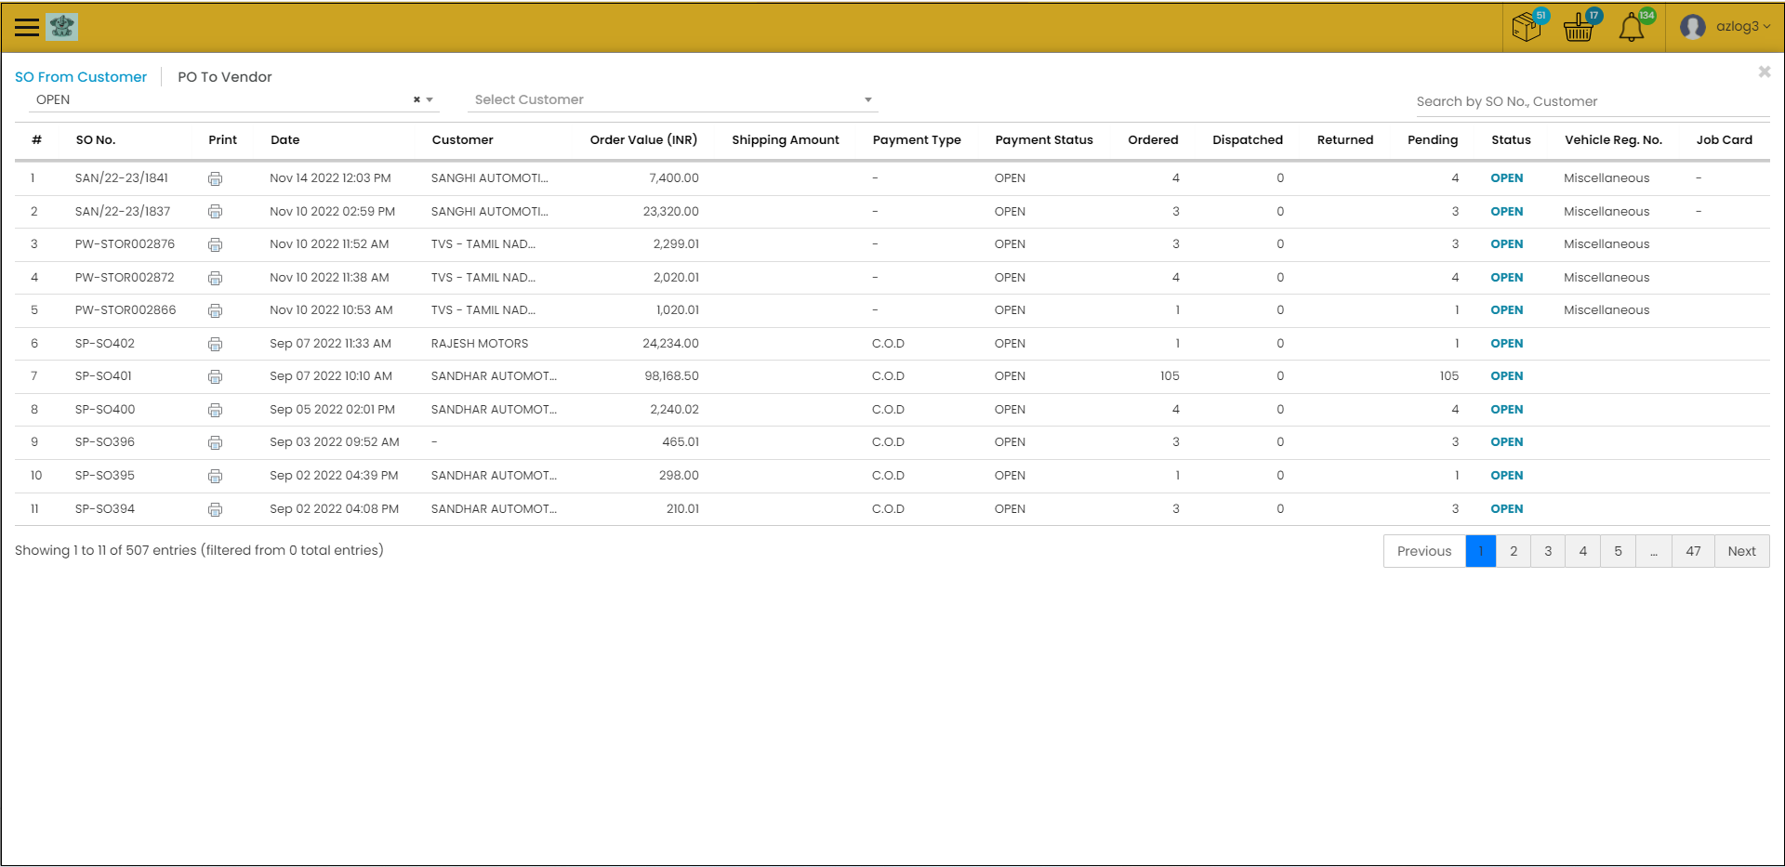Switch to PO To Vendor tab
The width and height of the screenshot is (1785, 867).
[x=225, y=77]
